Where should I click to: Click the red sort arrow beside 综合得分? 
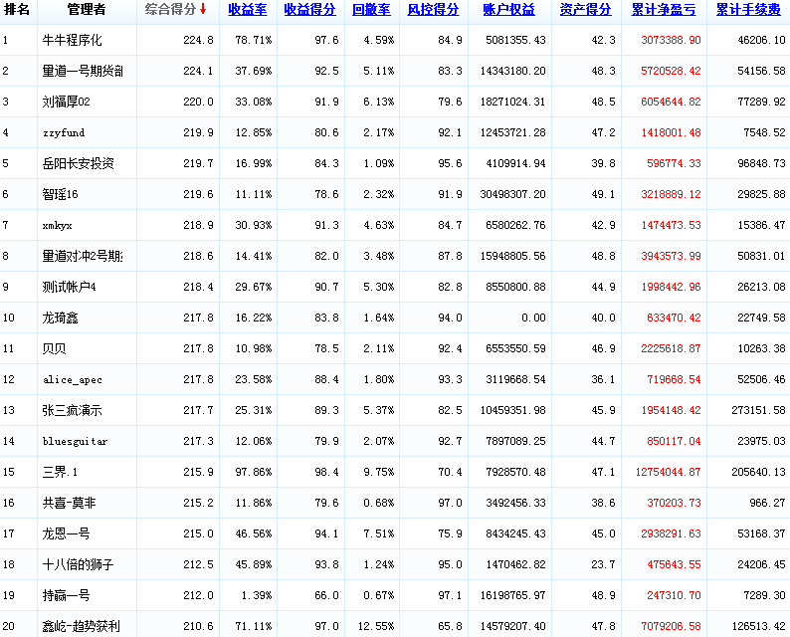[204, 10]
